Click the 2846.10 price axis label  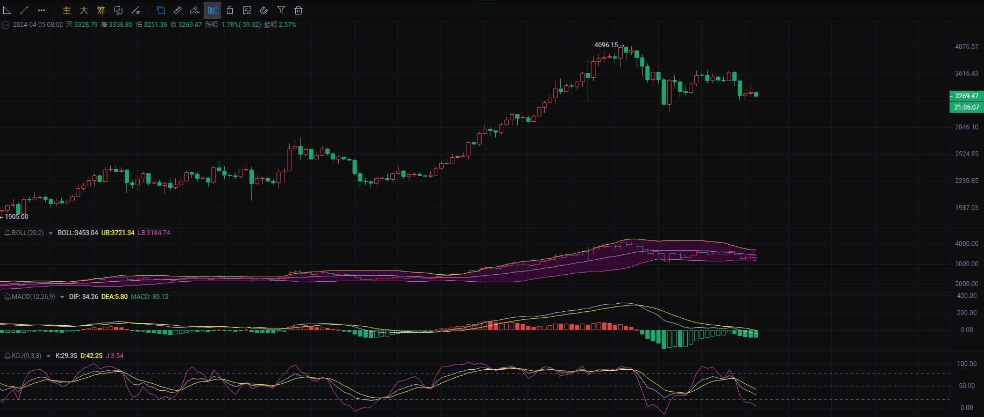966,127
